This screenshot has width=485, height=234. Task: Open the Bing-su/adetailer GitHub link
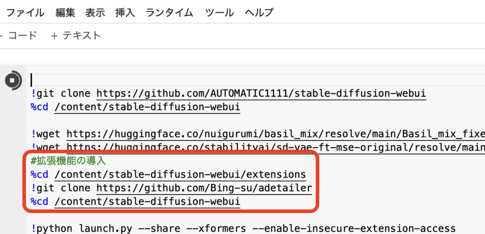pyautogui.click(x=204, y=189)
